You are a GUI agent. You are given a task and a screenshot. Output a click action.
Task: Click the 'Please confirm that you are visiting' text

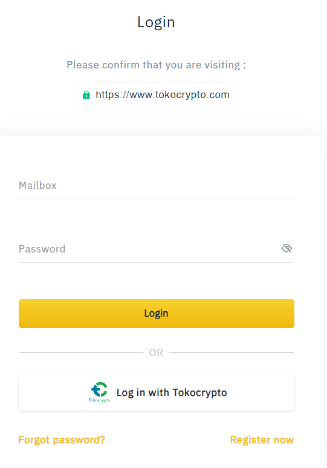click(x=156, y=65)
